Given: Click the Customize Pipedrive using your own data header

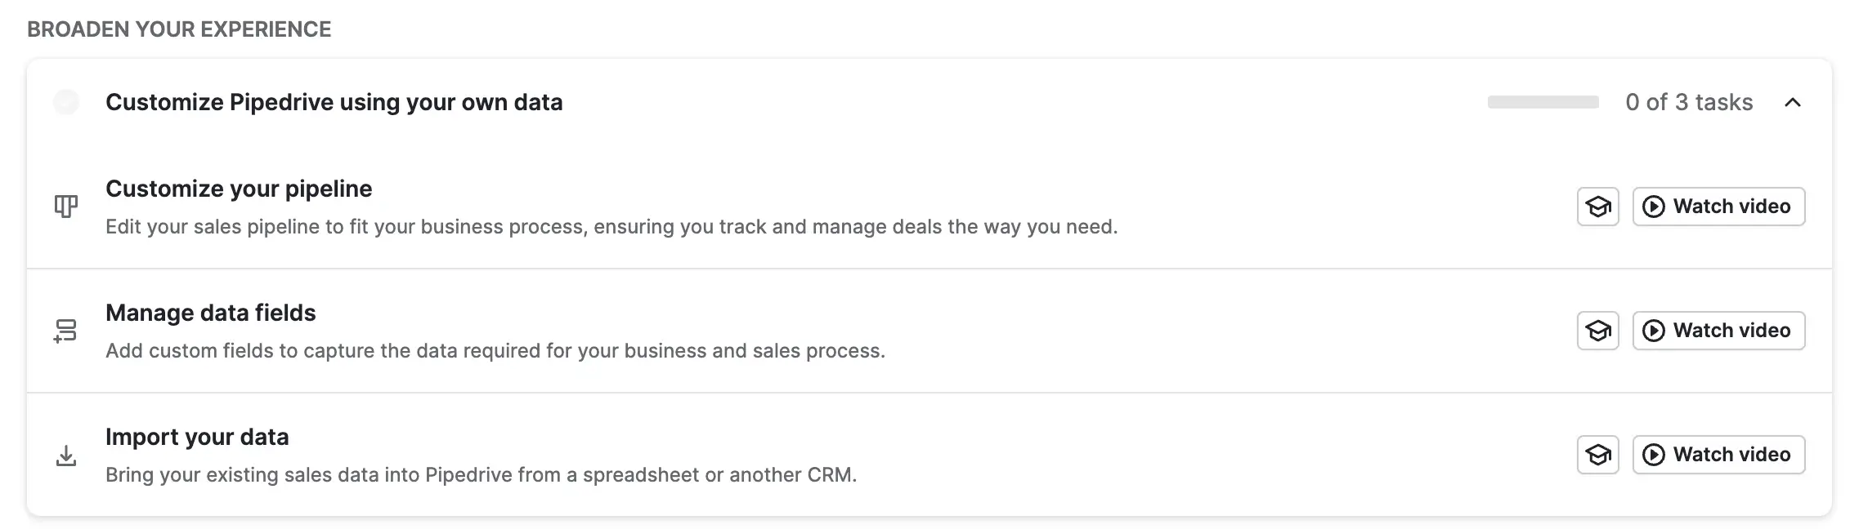Looking at the screenshot, I should tap(334, 103).
